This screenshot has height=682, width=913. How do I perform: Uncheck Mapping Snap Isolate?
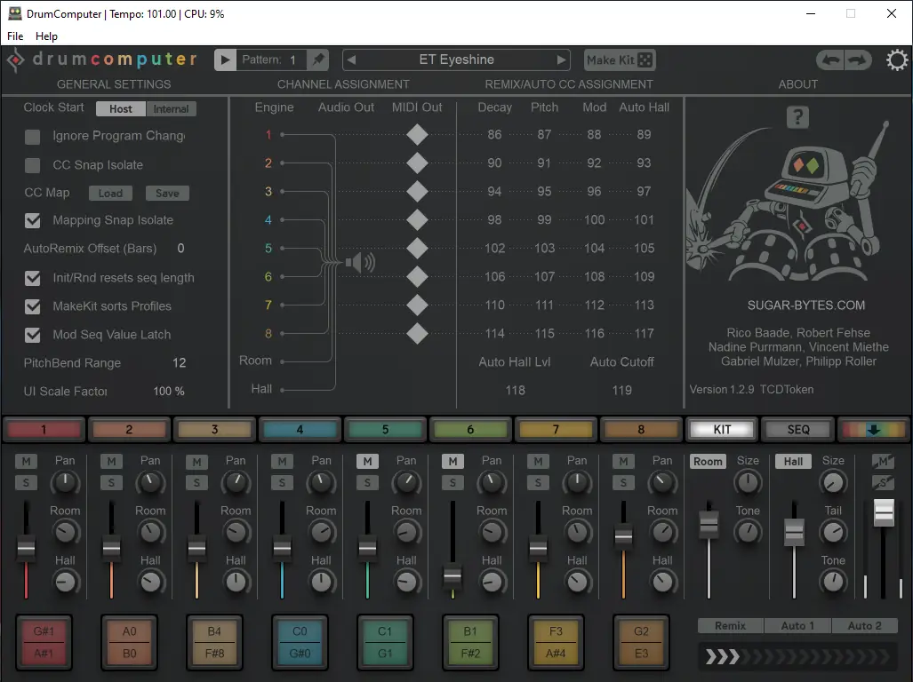pos(33,220)
